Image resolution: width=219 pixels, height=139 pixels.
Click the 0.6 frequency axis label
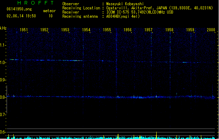(x=3, y=132)
